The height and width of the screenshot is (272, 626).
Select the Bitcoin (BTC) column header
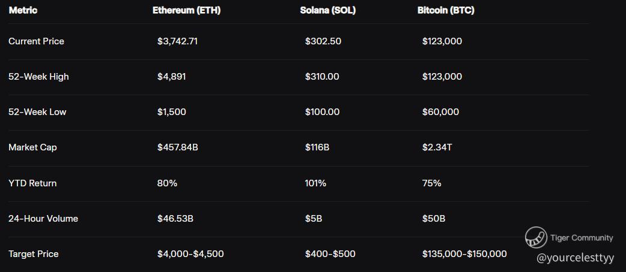coord(446,10)
